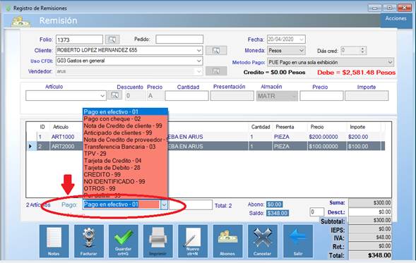Expand the Cliente dropdown
Image resolution: width=416 pixels, height=263 pixels.
199,50
